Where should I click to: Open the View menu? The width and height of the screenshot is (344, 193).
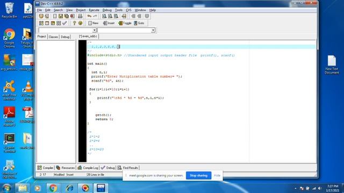tap(69, 10)
